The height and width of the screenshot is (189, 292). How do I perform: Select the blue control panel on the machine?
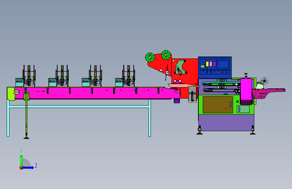215,67
